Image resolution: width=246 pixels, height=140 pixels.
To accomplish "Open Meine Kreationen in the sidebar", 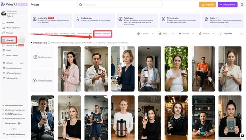I will tap(13, 28).
